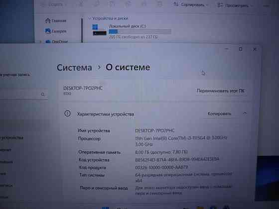Go back to Система in breadcrumb
Image resolution: width=279 pixels, height=209 pixels.
74,68
